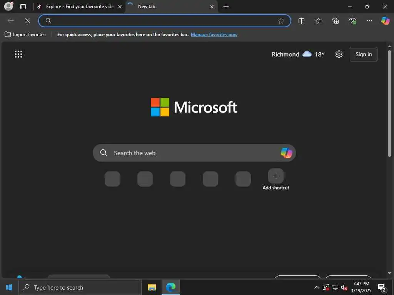Open Copilot icon in search box
Viewport: 394px width, 295px height.
tap(286, 153)
